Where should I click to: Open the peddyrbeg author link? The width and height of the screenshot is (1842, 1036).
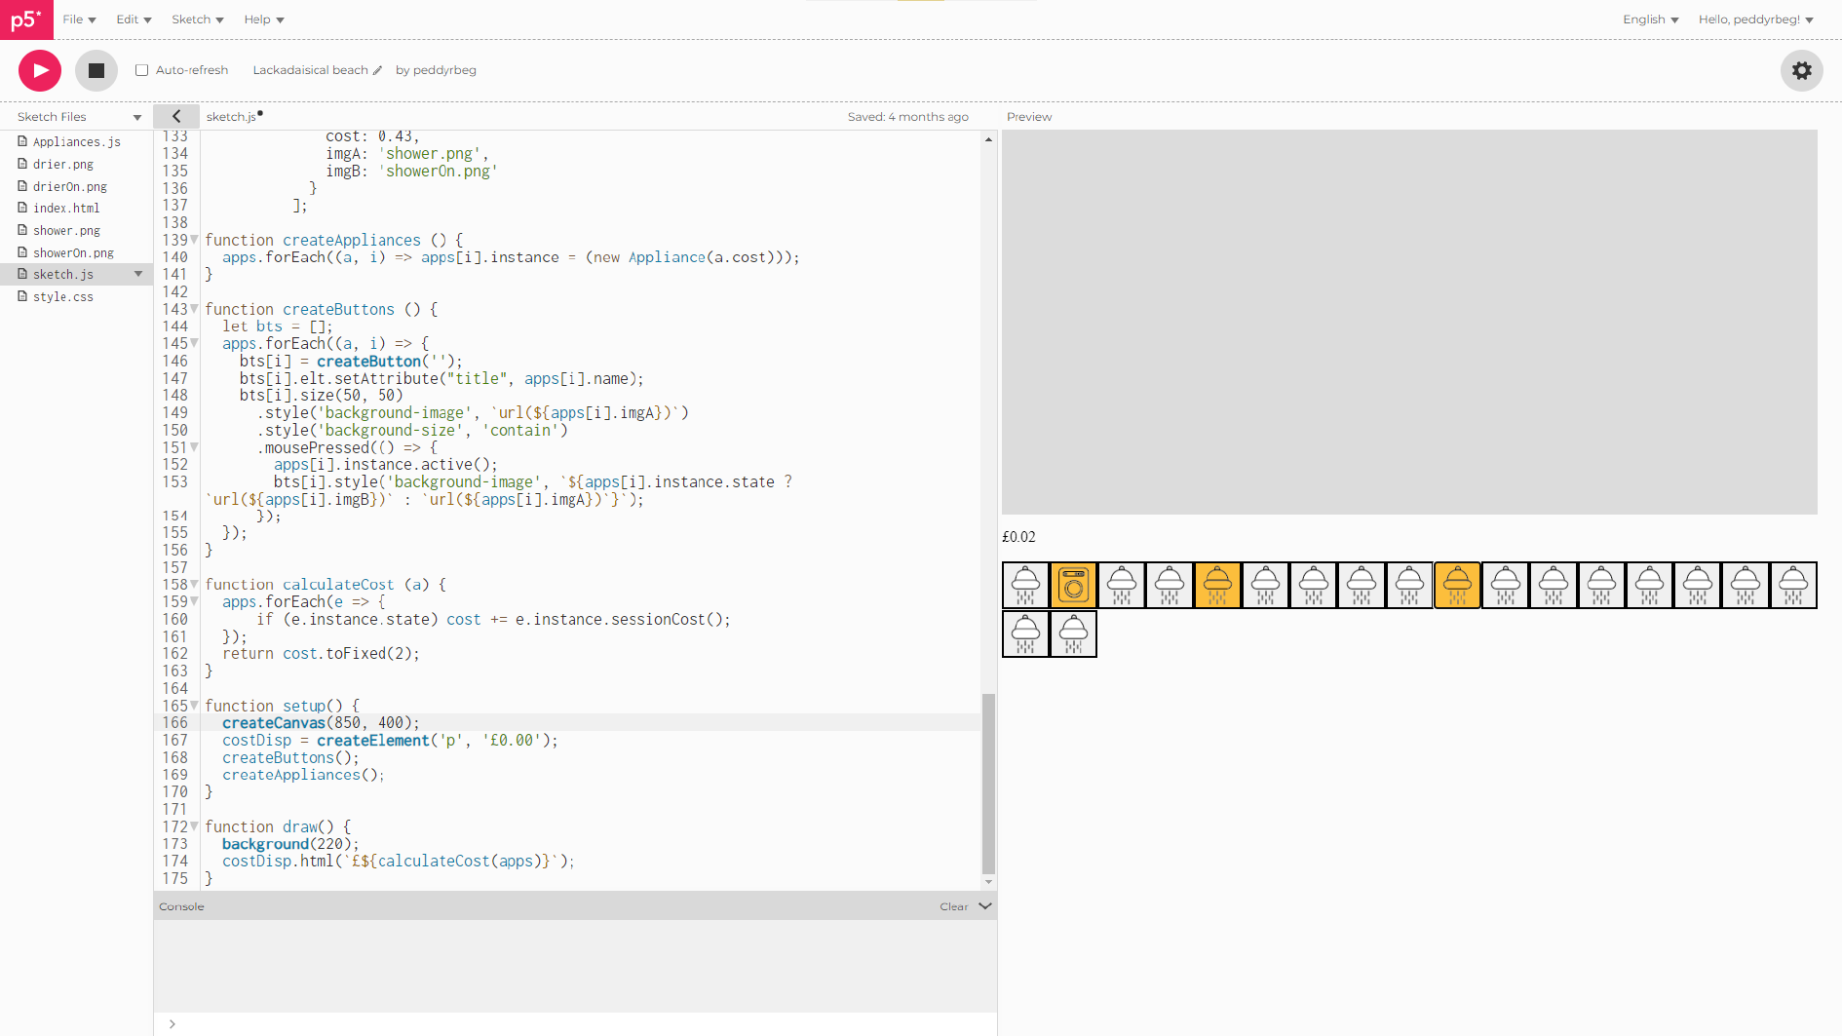(x=444, y=70)
